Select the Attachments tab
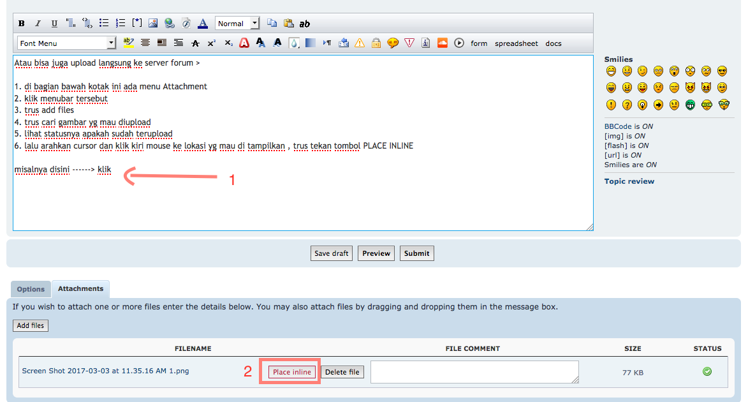The height and width of the screenshot is (402, 748). coord(80,289)
